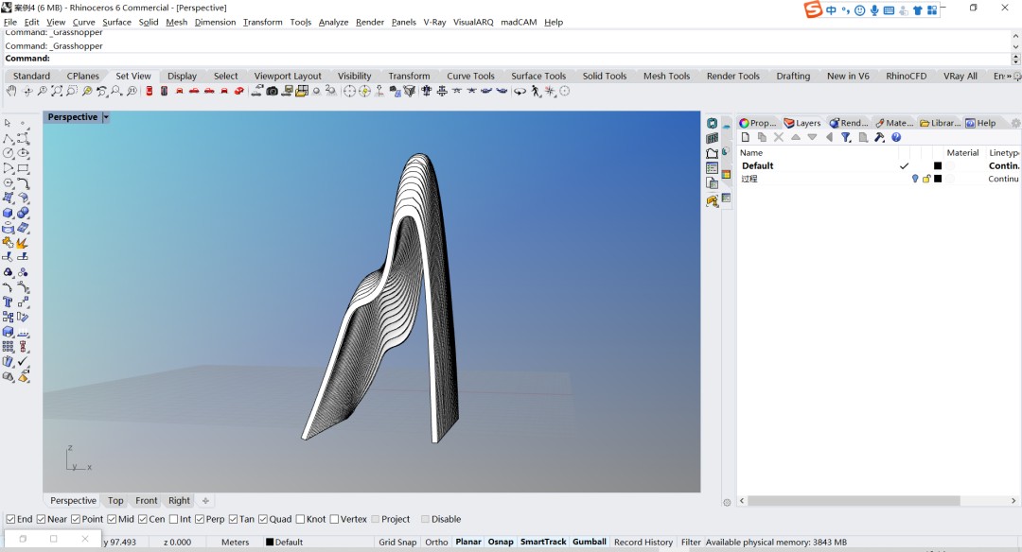Click the delete layer X icon
The height and width of the screenshot is (552, 1022).
coord(778,137)
